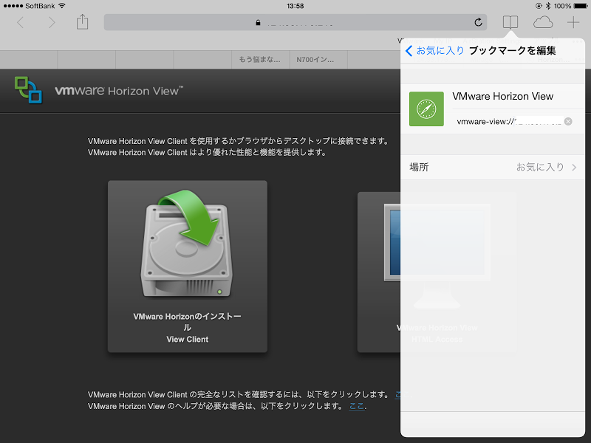Image resolution: width=591 pixels, height=443 pixels.
Task: Tap the Wi-Fi status icon
Action: [62, 6]
